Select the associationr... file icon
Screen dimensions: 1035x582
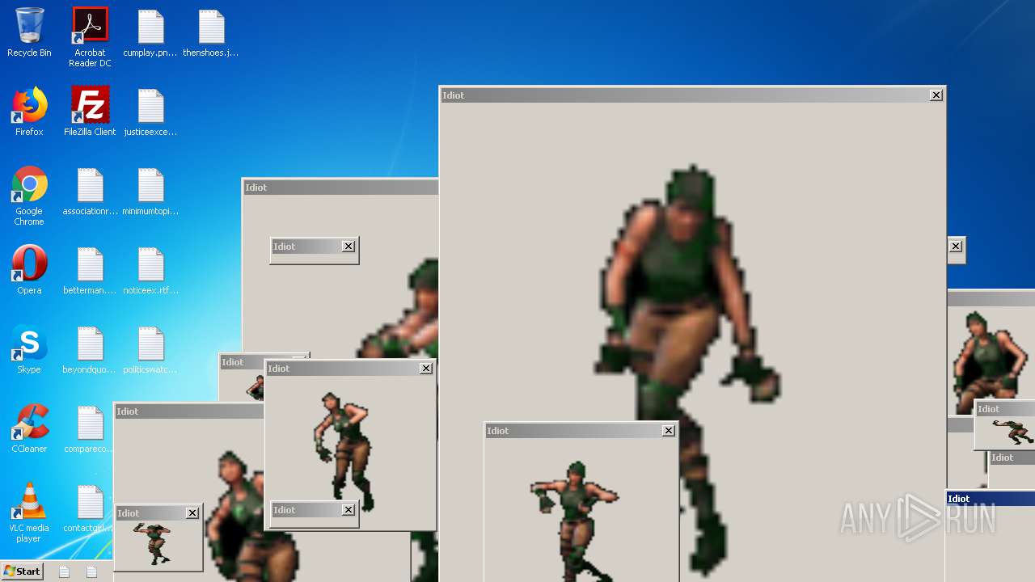(x=90, y=192)
